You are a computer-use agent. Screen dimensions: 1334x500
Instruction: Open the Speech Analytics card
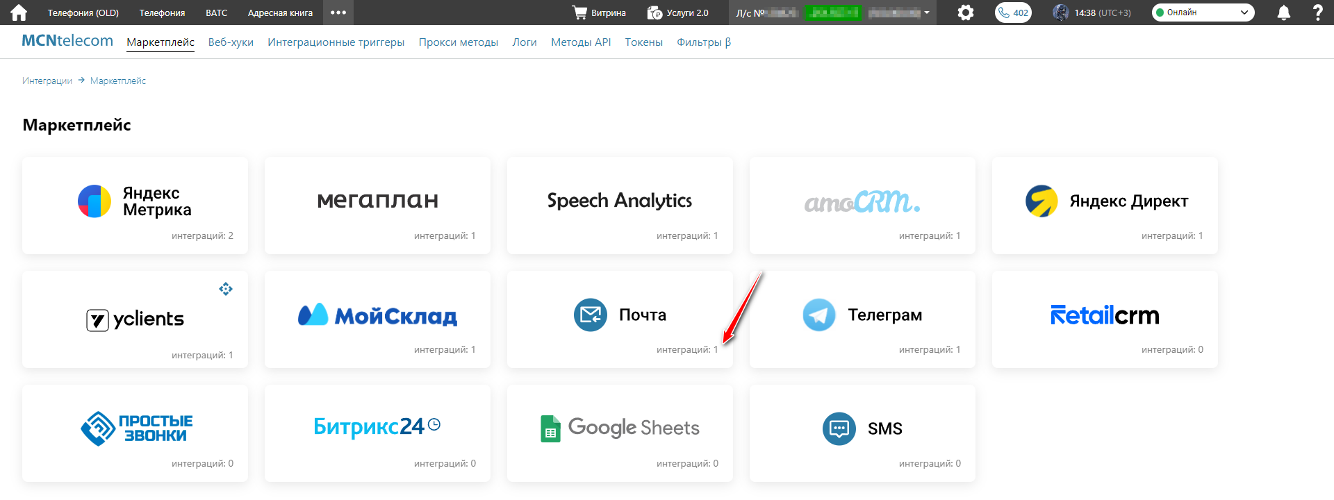[620, 206]
